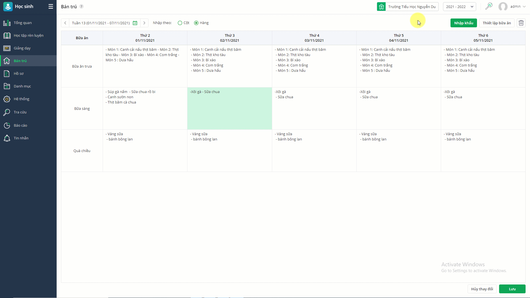Viewport: 530px width, 298px height.
Task: Open the calendar date picker icon
Action: [135, 23]
